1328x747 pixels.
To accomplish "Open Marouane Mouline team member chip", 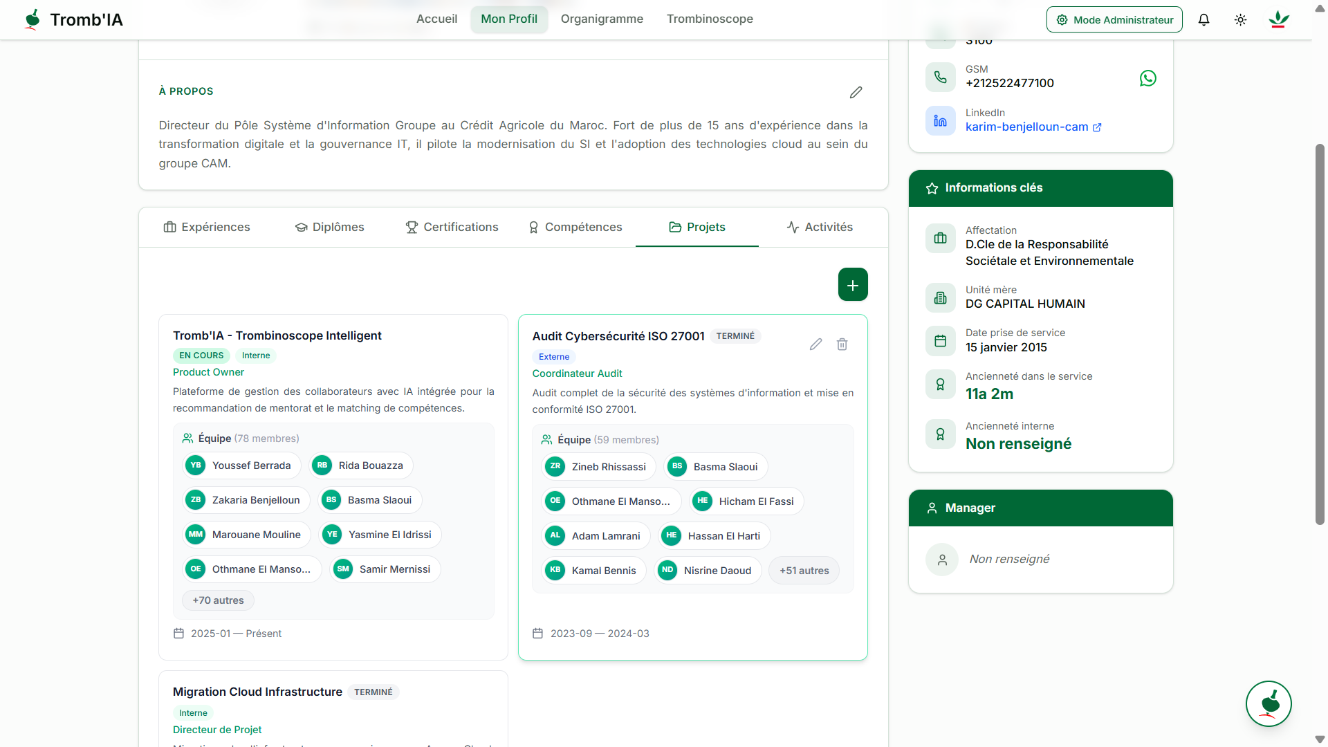I will tap(246, 535).
